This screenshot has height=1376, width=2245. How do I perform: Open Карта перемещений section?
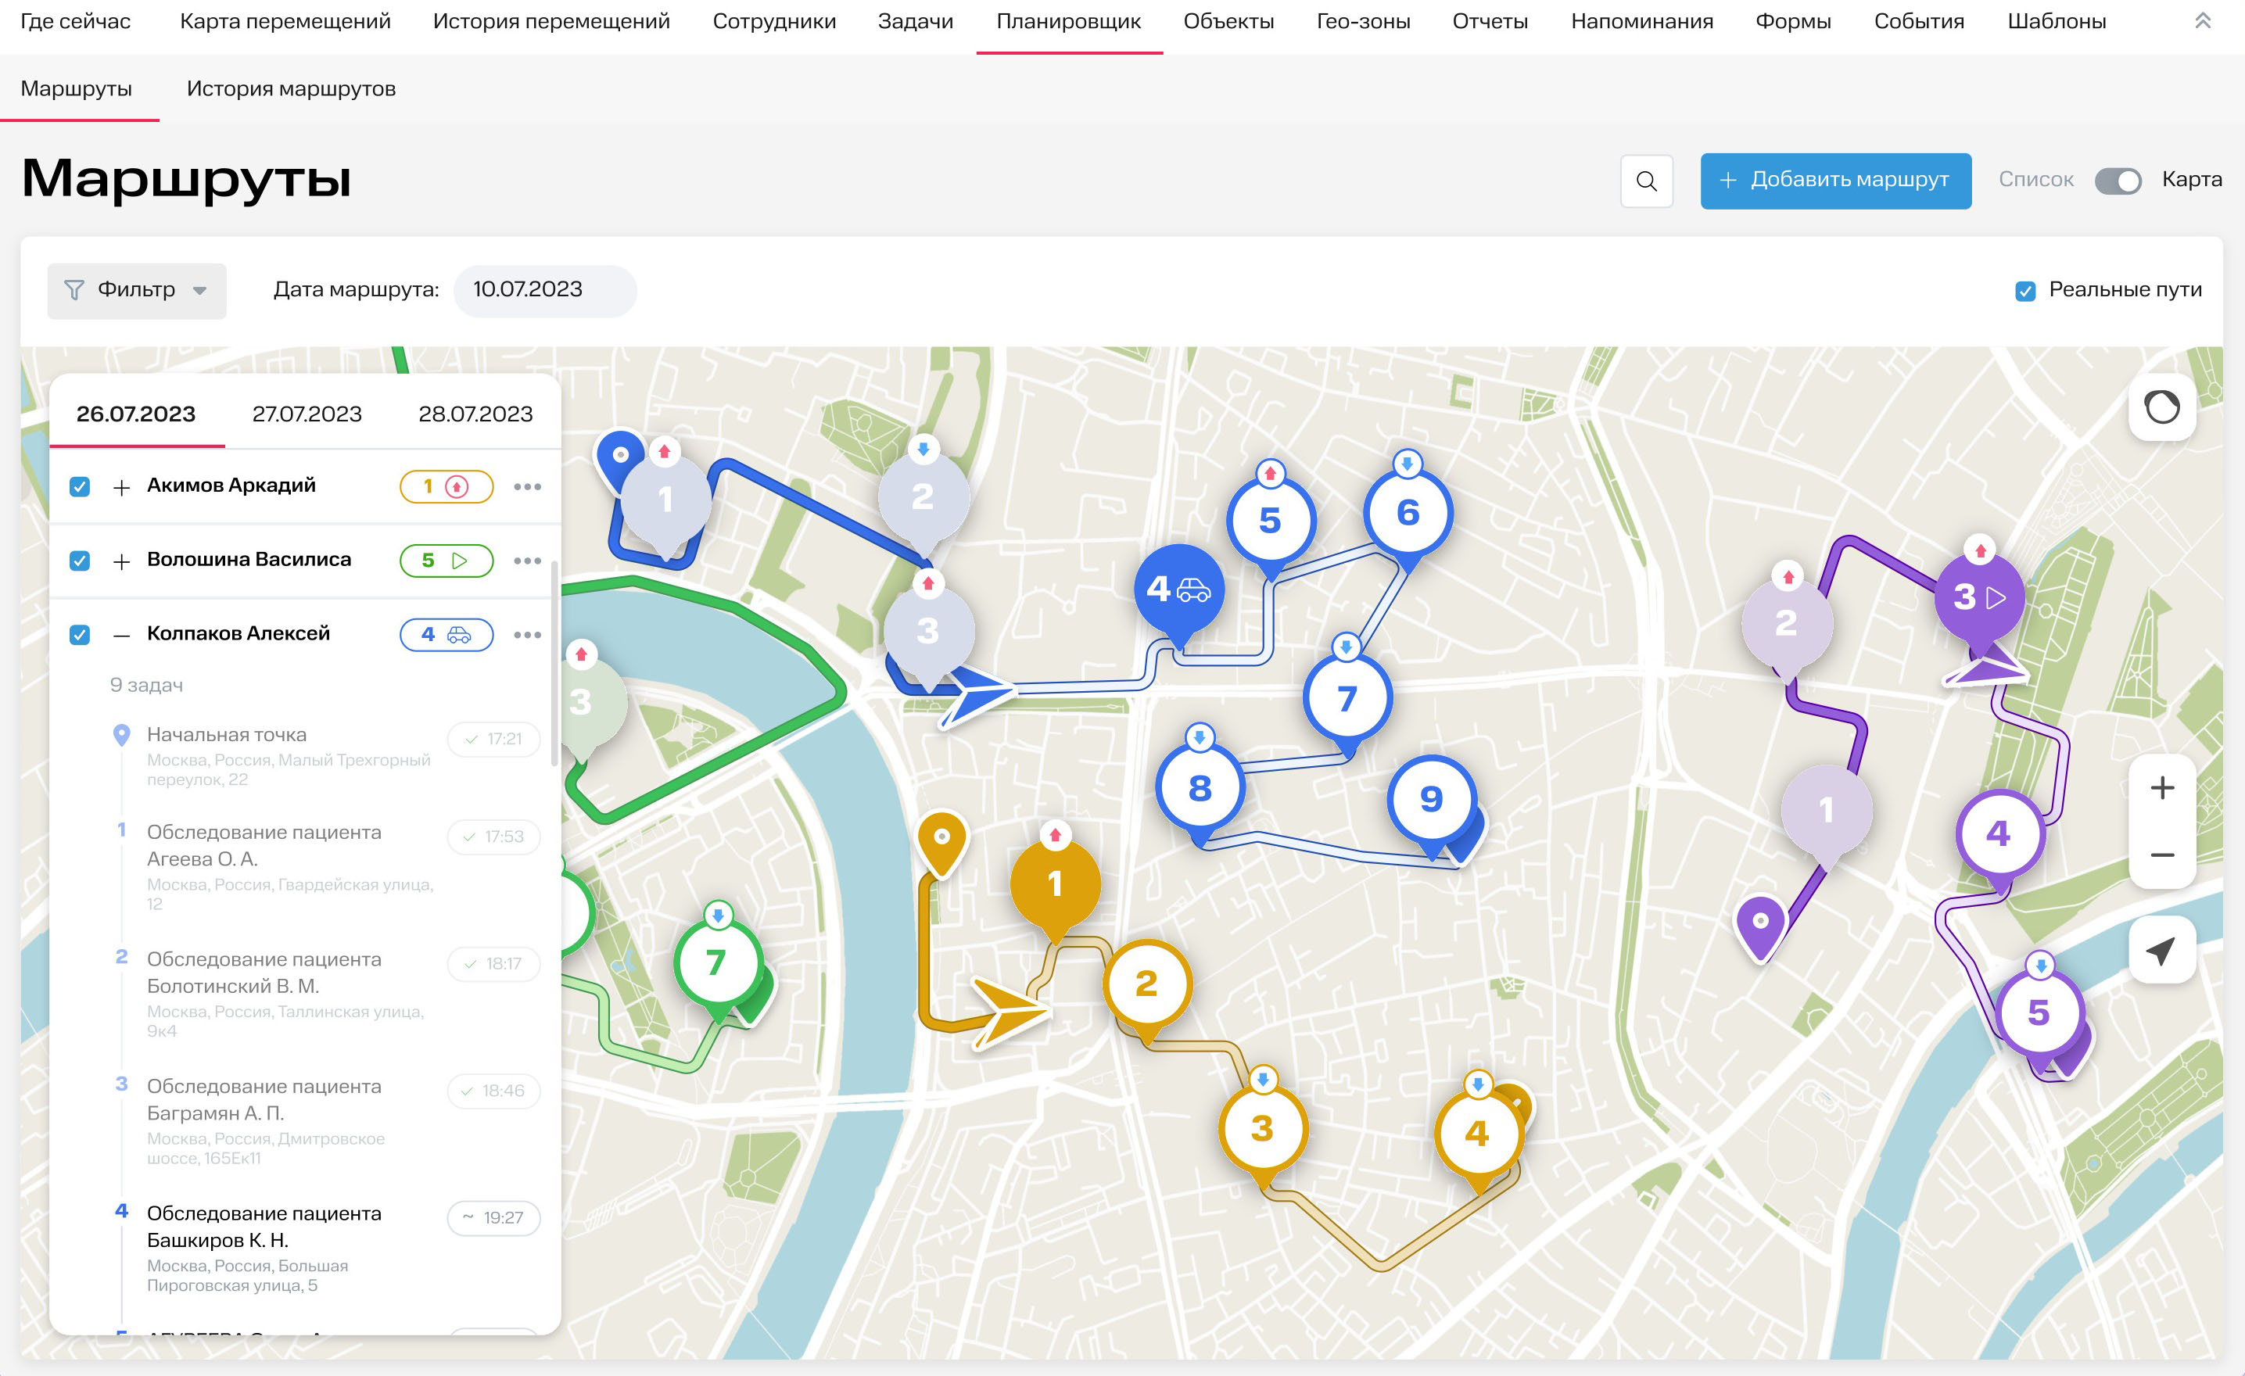285,21
